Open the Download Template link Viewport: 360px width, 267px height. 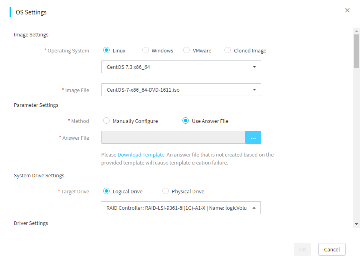(x=141, y=155)
